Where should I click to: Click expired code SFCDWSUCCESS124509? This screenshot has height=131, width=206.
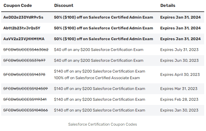[x=25, y=89]
